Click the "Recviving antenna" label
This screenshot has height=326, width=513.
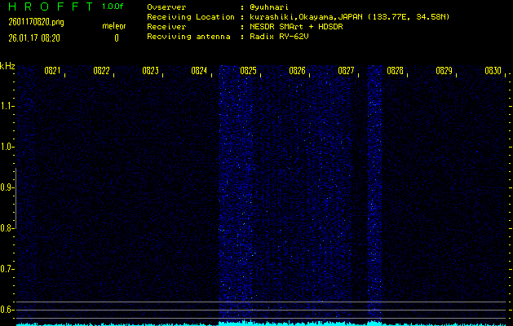coord(188,37)
